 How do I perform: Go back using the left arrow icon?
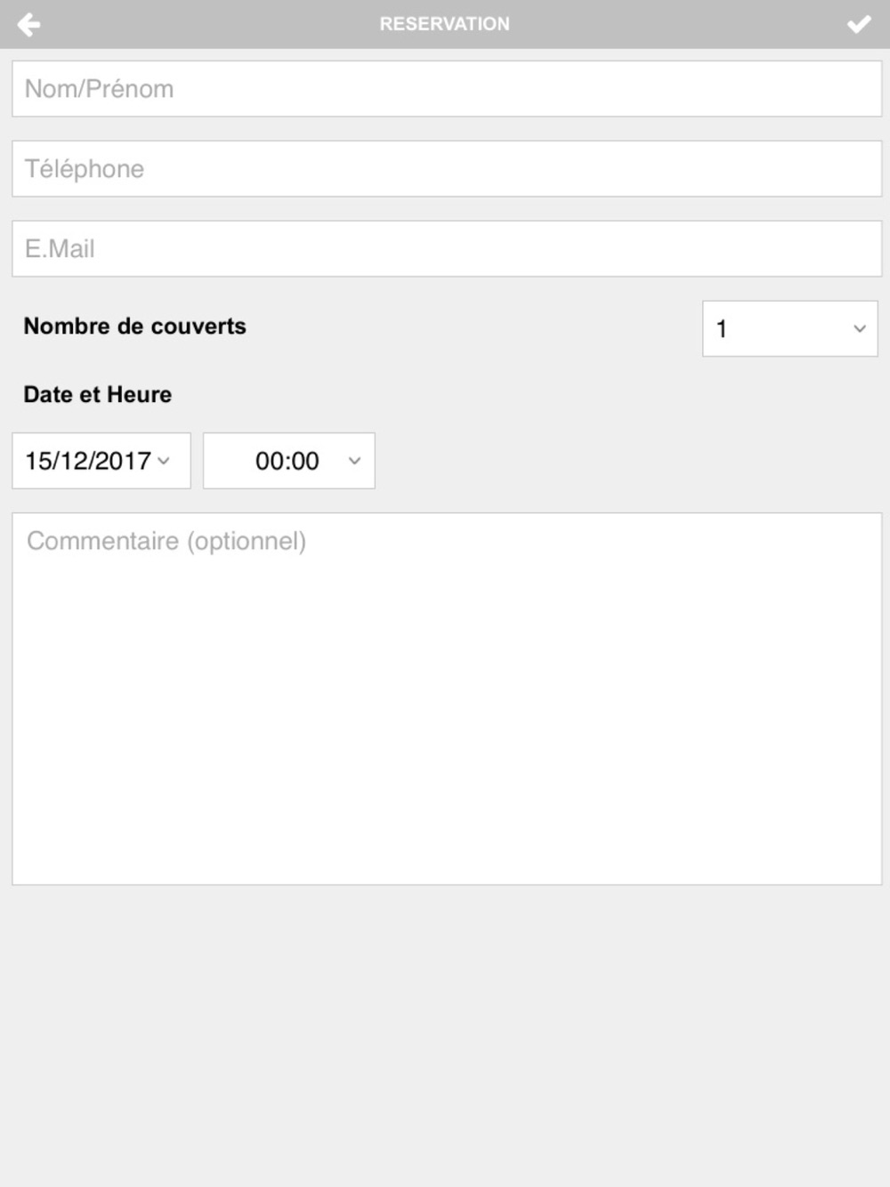click(28, 24)
